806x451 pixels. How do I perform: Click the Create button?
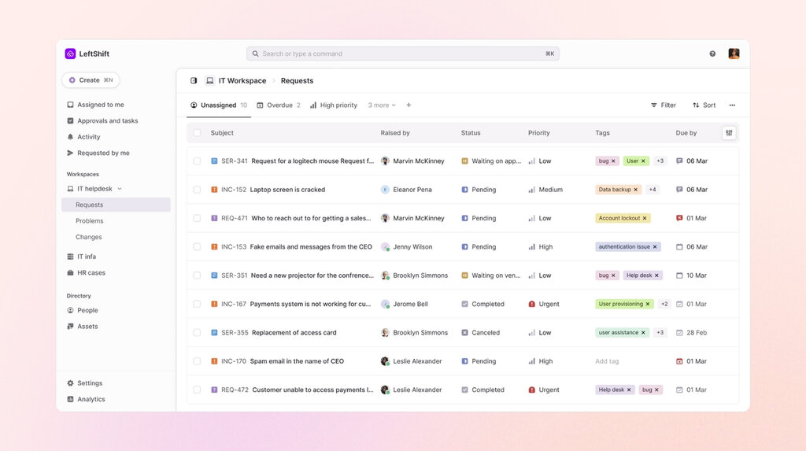[91, 79]
